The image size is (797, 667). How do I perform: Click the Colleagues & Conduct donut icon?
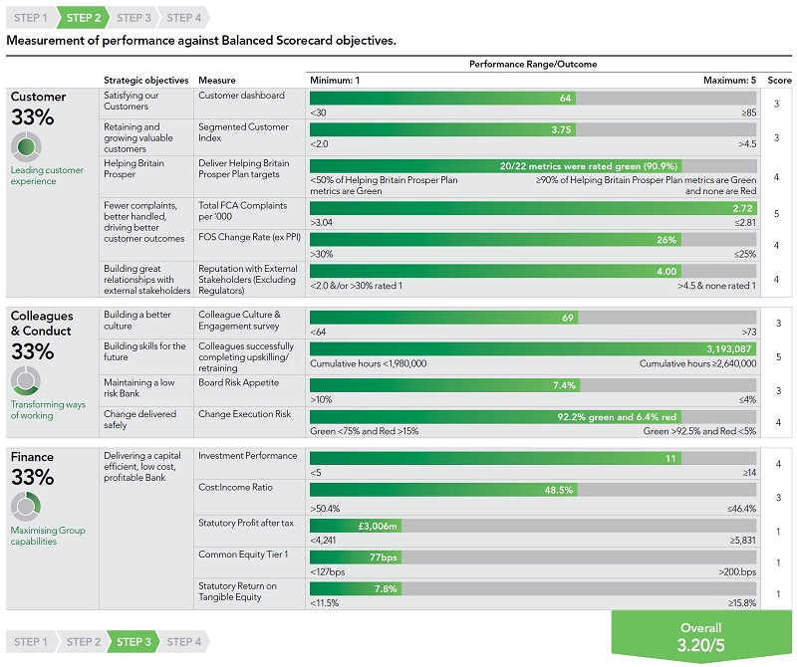click(x=25, y=381)
